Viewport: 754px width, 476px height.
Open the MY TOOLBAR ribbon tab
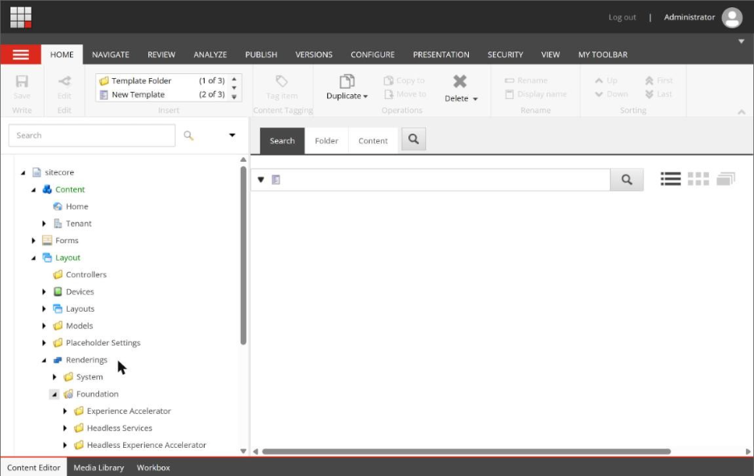pos(603,55)
